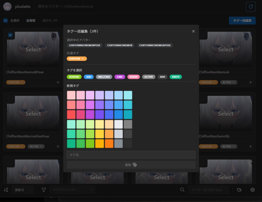Viewport: 262px width, 202px height.
Task: Open the tags icon near the settings gear
Action: tap(239, 190)
